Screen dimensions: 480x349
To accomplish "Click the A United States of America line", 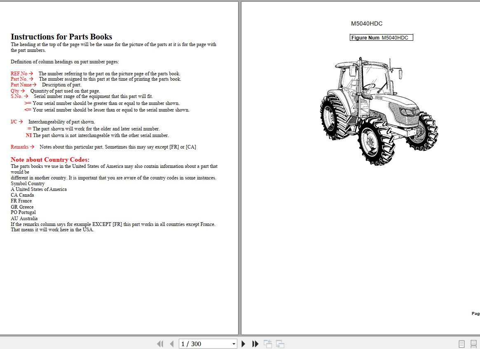I will [39, 189].
